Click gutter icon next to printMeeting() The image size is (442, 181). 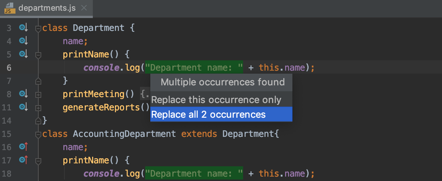click(x=24, y=94)
